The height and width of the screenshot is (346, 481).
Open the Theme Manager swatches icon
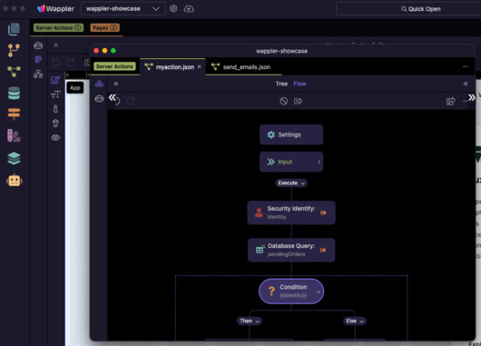coord(14,135)
